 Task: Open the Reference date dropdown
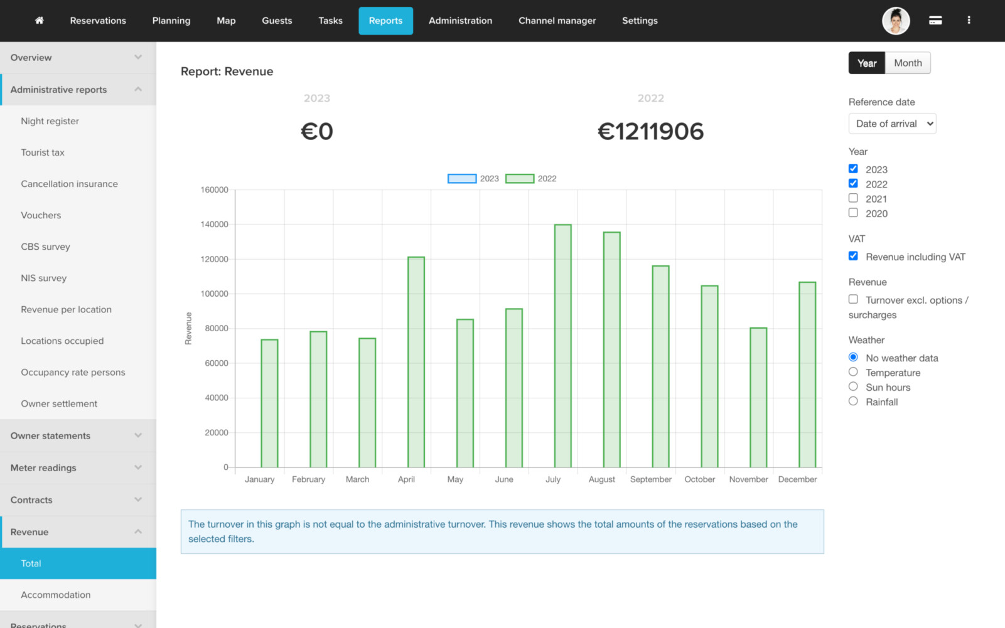pyautogui.click(x=891, y=124)
